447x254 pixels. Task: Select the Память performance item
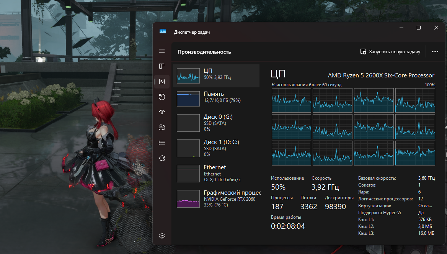click(216, 99)
